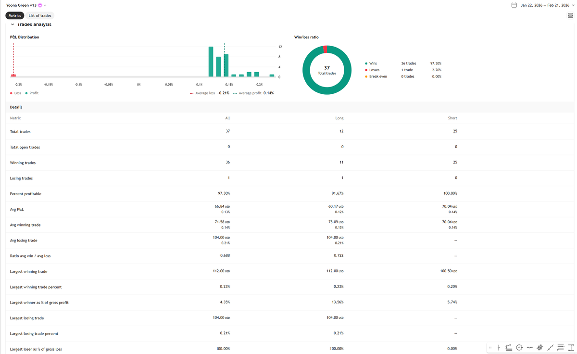Open the stacked rows settings icon
The width and height of the screenshot is (577, 354).
click(x=570, y=16)
